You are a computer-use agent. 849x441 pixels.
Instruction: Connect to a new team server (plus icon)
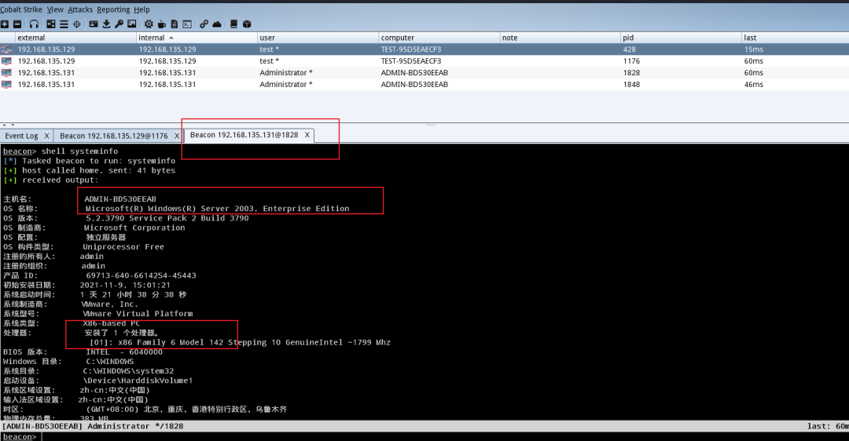pos(5,24)
